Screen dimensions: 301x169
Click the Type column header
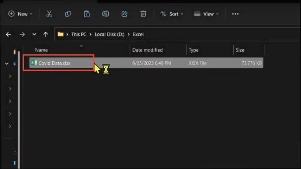click(x=193, y=50)
